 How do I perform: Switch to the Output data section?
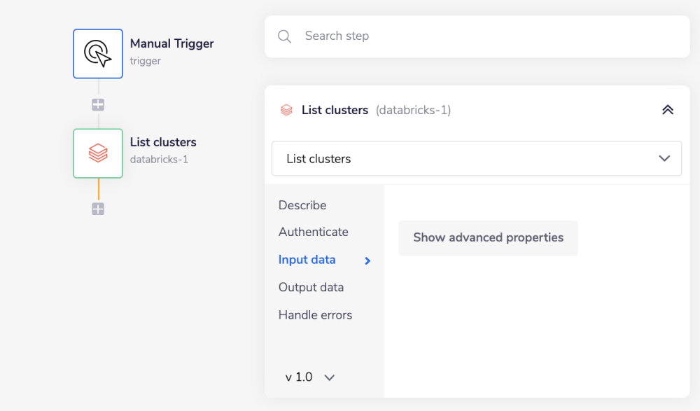[311, 287]
